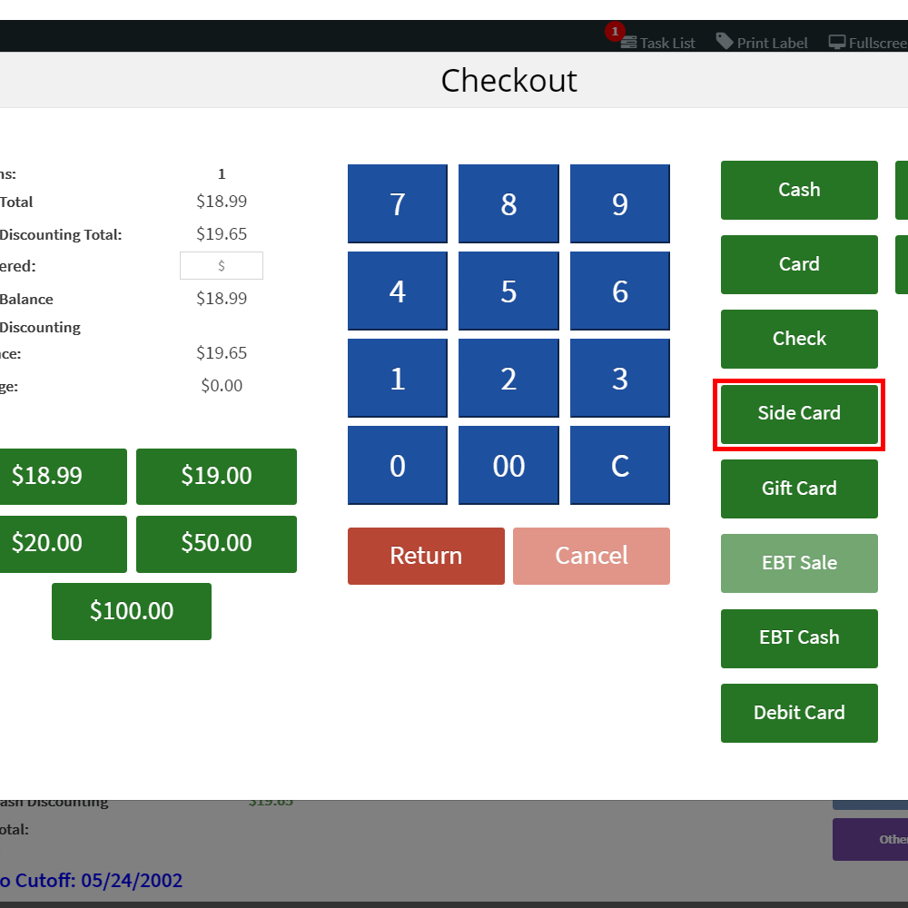Click the amount tendered dollar field

click(222, 265)
